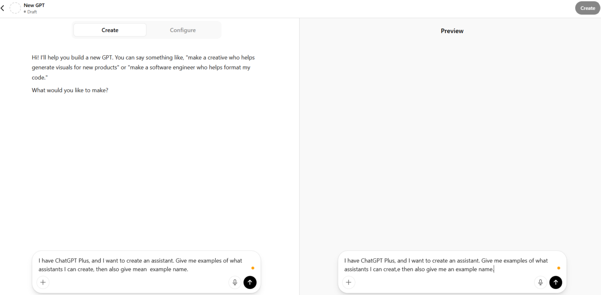Click the New GPT avatar placeholder circle
The width and height of the screenshot is (601, 295).
[15, 8]
